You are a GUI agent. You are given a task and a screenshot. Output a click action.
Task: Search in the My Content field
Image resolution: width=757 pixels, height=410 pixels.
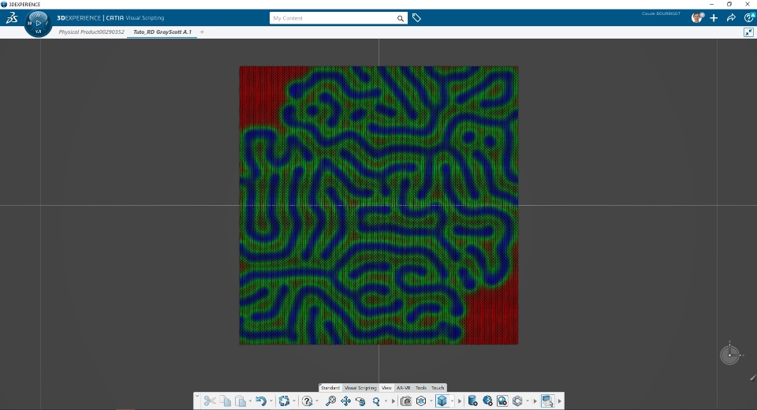click(333, 18)
